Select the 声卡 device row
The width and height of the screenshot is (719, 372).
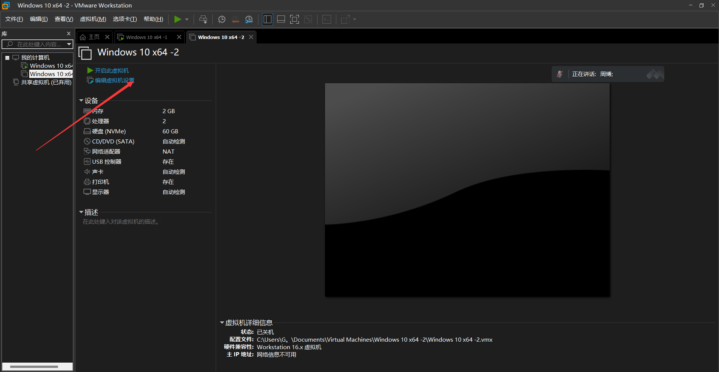[x=147, y=172]
